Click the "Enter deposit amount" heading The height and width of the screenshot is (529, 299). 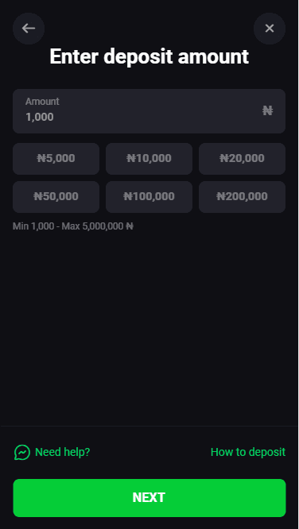click(149, 56)
